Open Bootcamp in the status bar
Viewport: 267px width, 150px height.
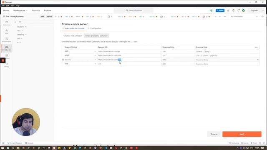tap(234, 143)
